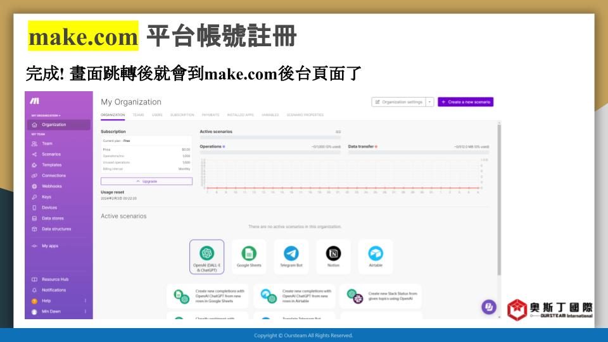
Task: Click the My Organization page heading
Action: pos(131,102)
